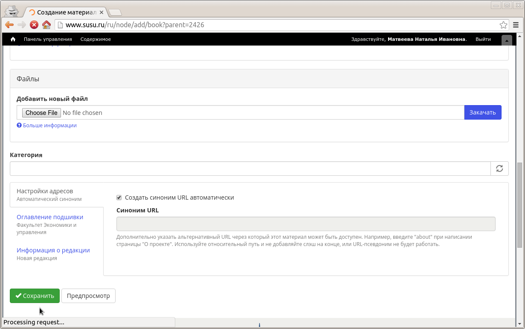The image size is (525, 329).
Task: Open Информация о редакции tab
Action: coord(53,250)
